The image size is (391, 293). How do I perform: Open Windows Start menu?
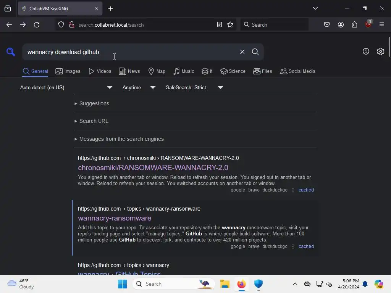pyautogui.click(x=122, y=284)
